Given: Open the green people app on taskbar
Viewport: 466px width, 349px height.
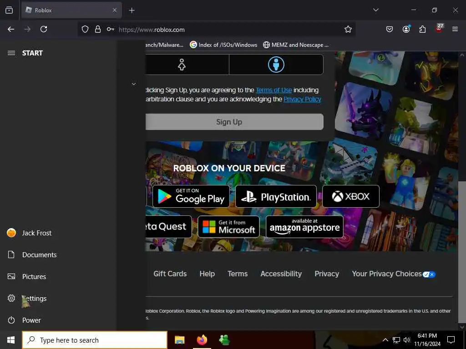Looking at the screenshot, I should pos(224,340).
